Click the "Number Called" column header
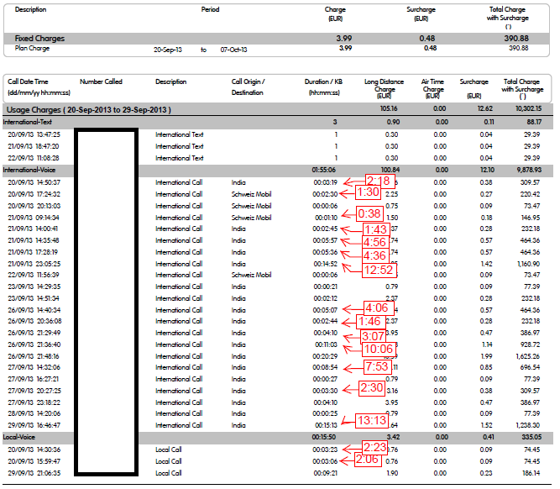This screenshot has height=489, width=560. pyautogui.click(x=101, y=81)
